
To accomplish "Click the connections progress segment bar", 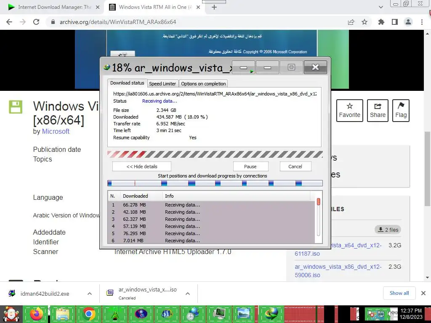I will coord(215,183).
